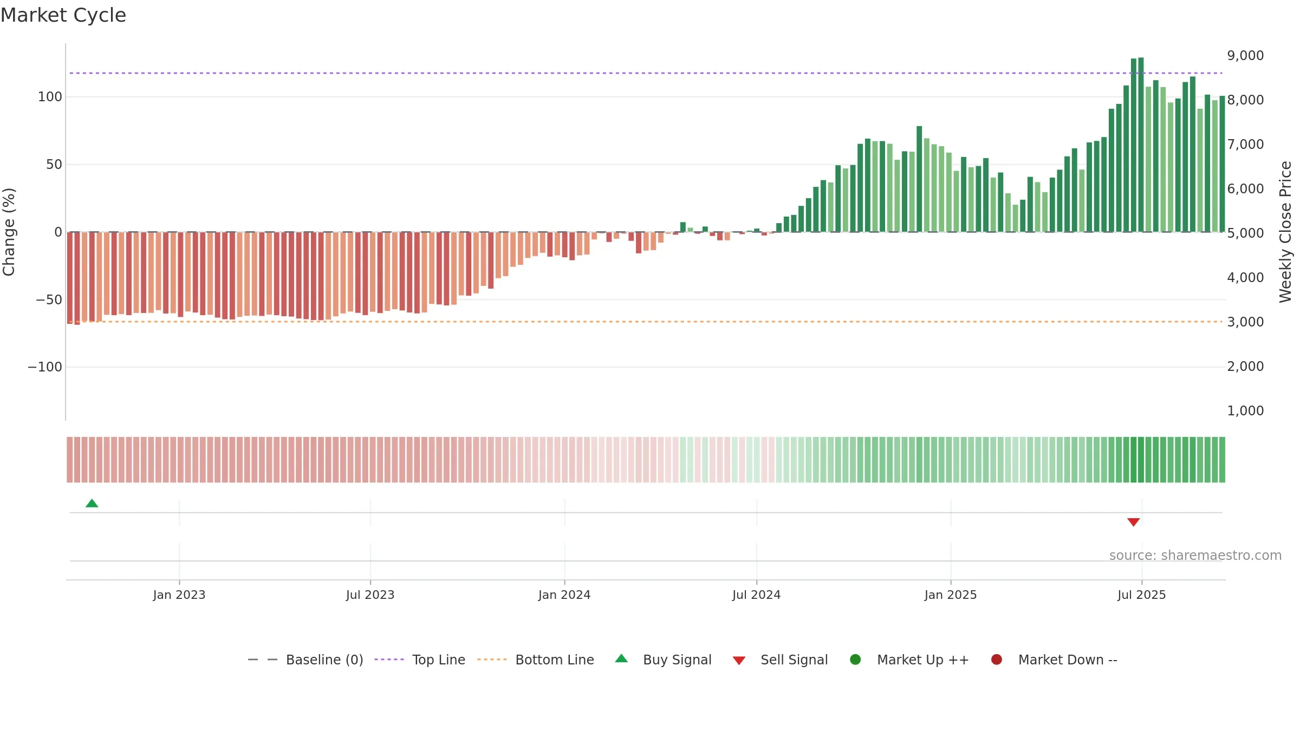Click the Jul 2024 axis label
Image resolution: width=1300 pixels, height=731 pixels.
(x=757, y=595)
